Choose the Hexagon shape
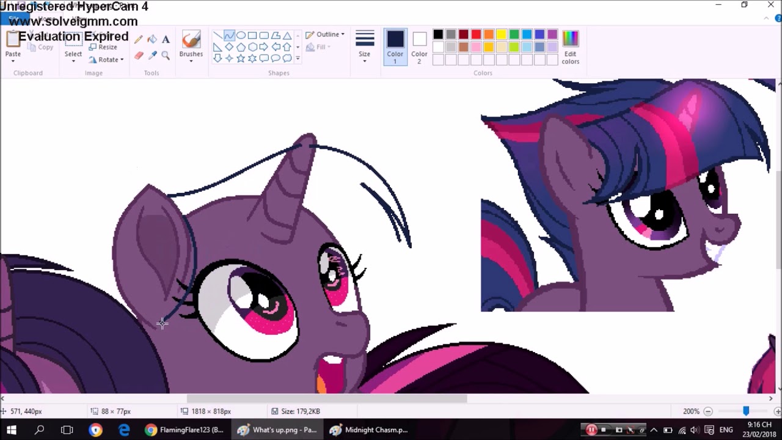Viewport: 782px width, 440px height. click(x=252, y=47)
